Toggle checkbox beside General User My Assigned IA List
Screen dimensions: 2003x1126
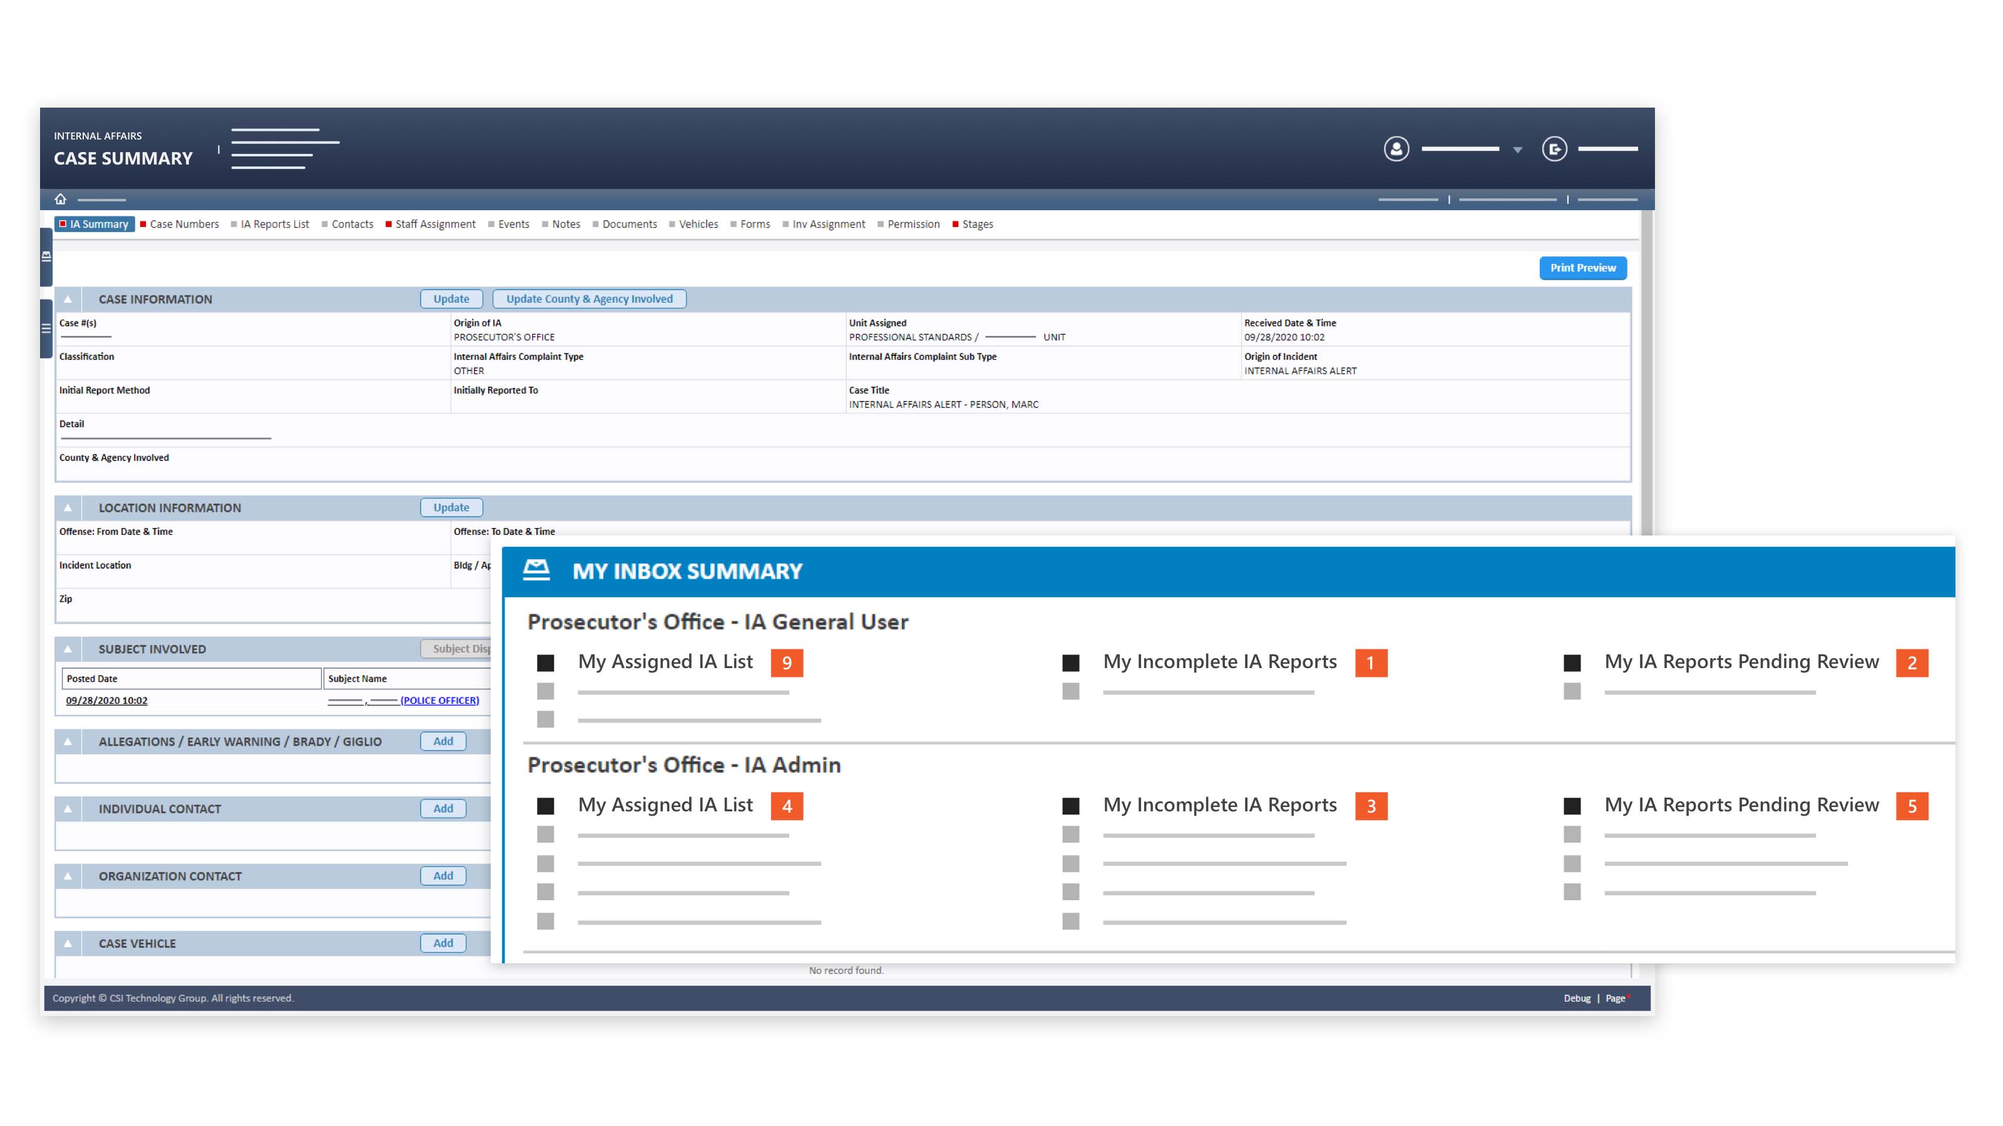545,663
